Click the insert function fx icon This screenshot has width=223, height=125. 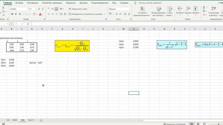(x=28, y=24)
